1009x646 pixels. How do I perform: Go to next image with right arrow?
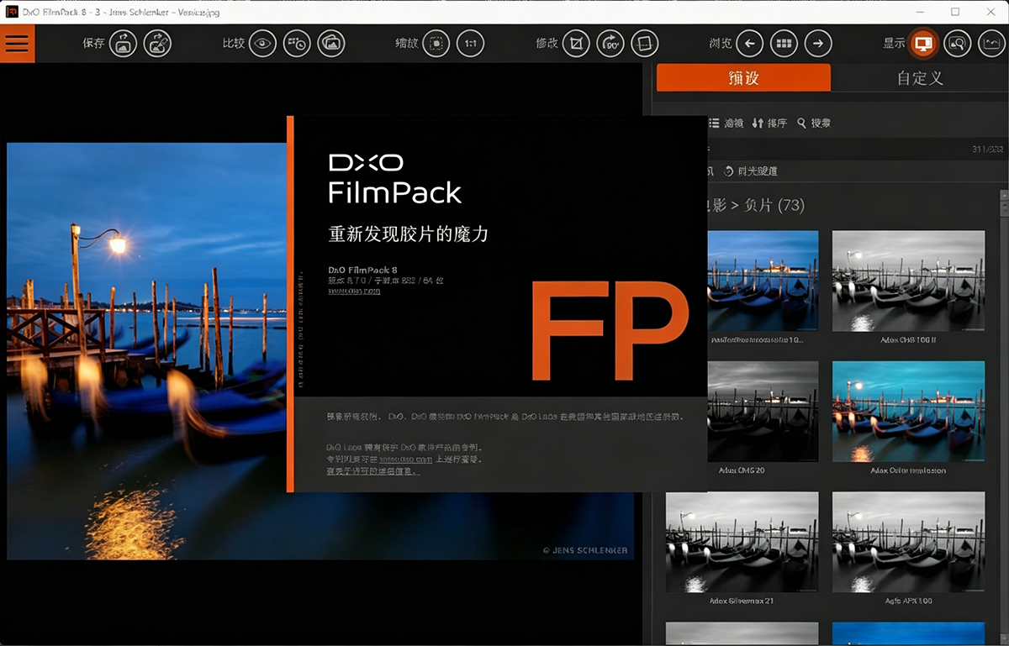click(818, 44)
